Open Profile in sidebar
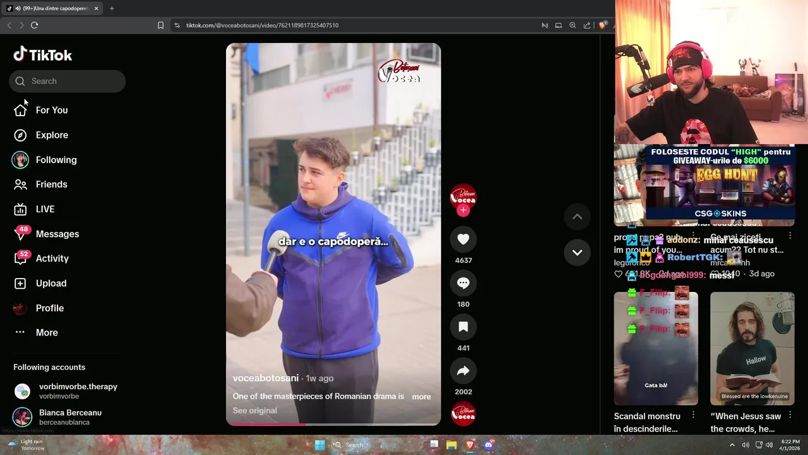The image size is (808, 455). click(x=39, y=308)
